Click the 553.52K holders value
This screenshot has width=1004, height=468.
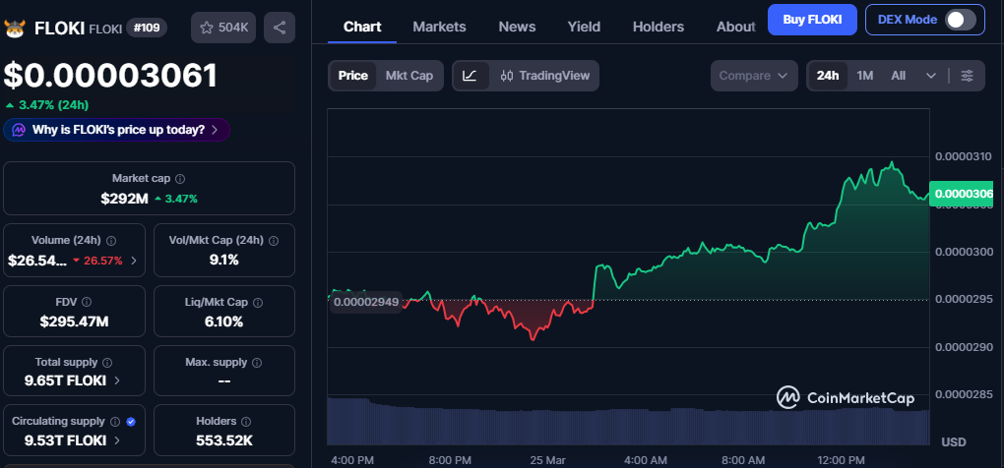[x=224, y=440]
